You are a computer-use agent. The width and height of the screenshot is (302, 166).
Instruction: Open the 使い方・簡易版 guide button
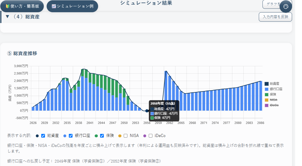[22, 6]
